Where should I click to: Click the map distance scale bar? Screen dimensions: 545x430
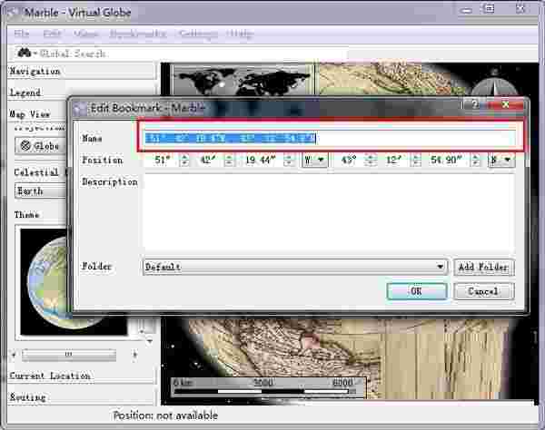[x=268, y=386]
